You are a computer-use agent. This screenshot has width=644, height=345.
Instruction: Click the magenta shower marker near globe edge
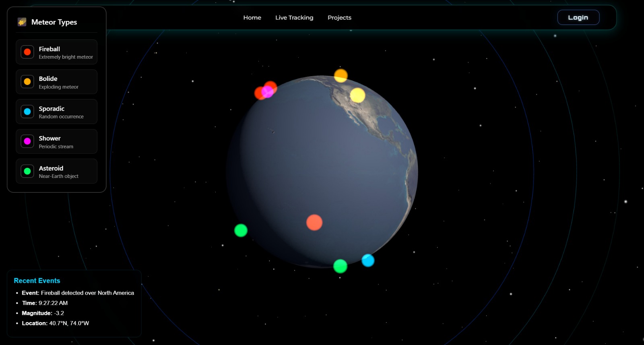(x=267, y=92)
